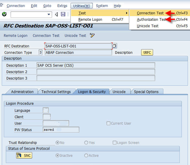This screenshot has width=190, height=165.
Task: Open the command field dropdown arrow
Action: pos(49,14)
